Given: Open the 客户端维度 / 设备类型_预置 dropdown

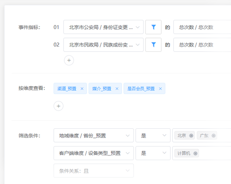Looking at the screenshot, I should pos(94,153).
